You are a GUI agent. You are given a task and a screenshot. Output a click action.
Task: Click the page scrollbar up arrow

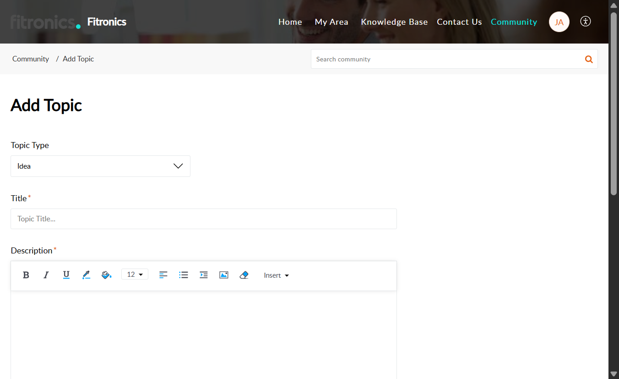pyautogui.click(x=614, y=5)
